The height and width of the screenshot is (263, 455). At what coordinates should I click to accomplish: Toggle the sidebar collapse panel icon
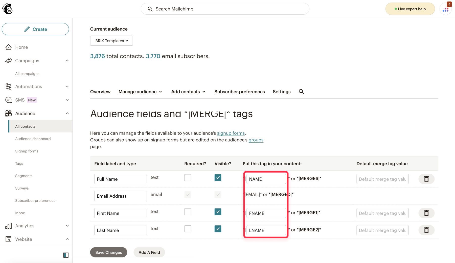click(x=66, y=255)
